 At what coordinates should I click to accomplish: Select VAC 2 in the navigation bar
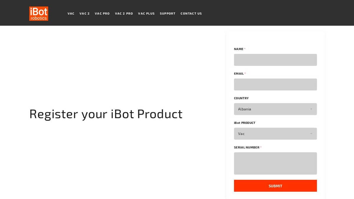coord(85,13)
